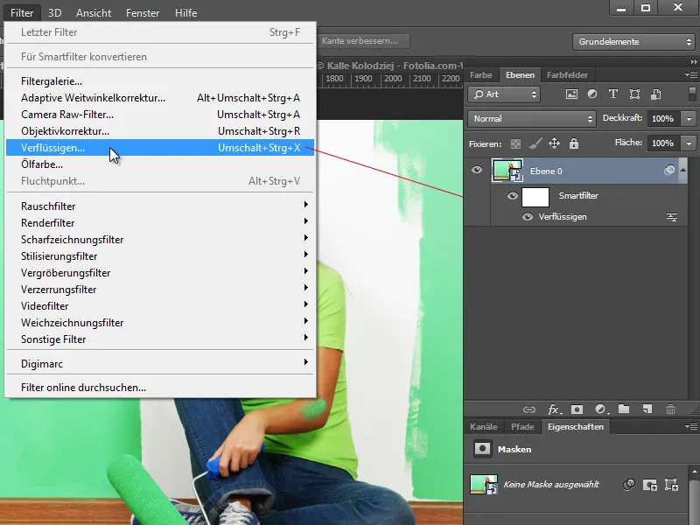Switch to Pfade tab

click(x=522, y=427)
